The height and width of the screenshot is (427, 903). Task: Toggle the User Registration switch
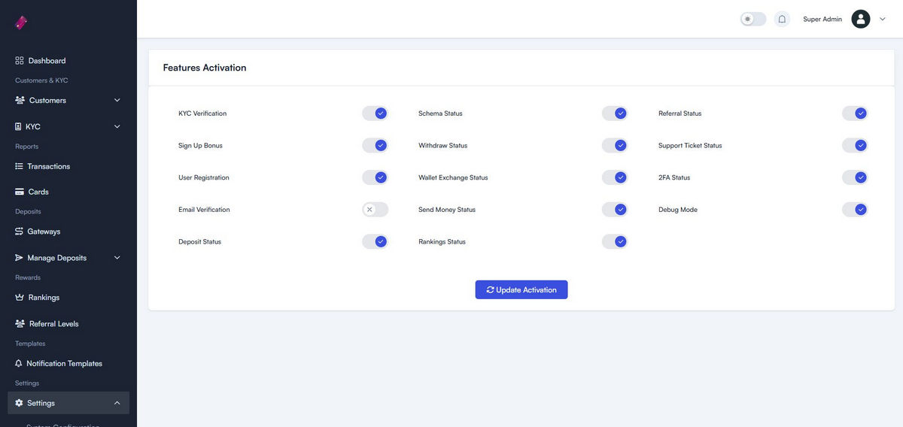(x=375, y=177)
